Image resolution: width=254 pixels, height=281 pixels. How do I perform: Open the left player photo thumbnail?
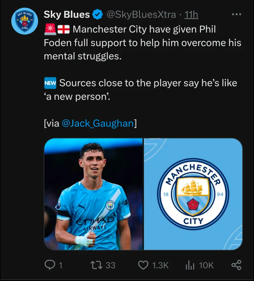(x=93, y=194)
